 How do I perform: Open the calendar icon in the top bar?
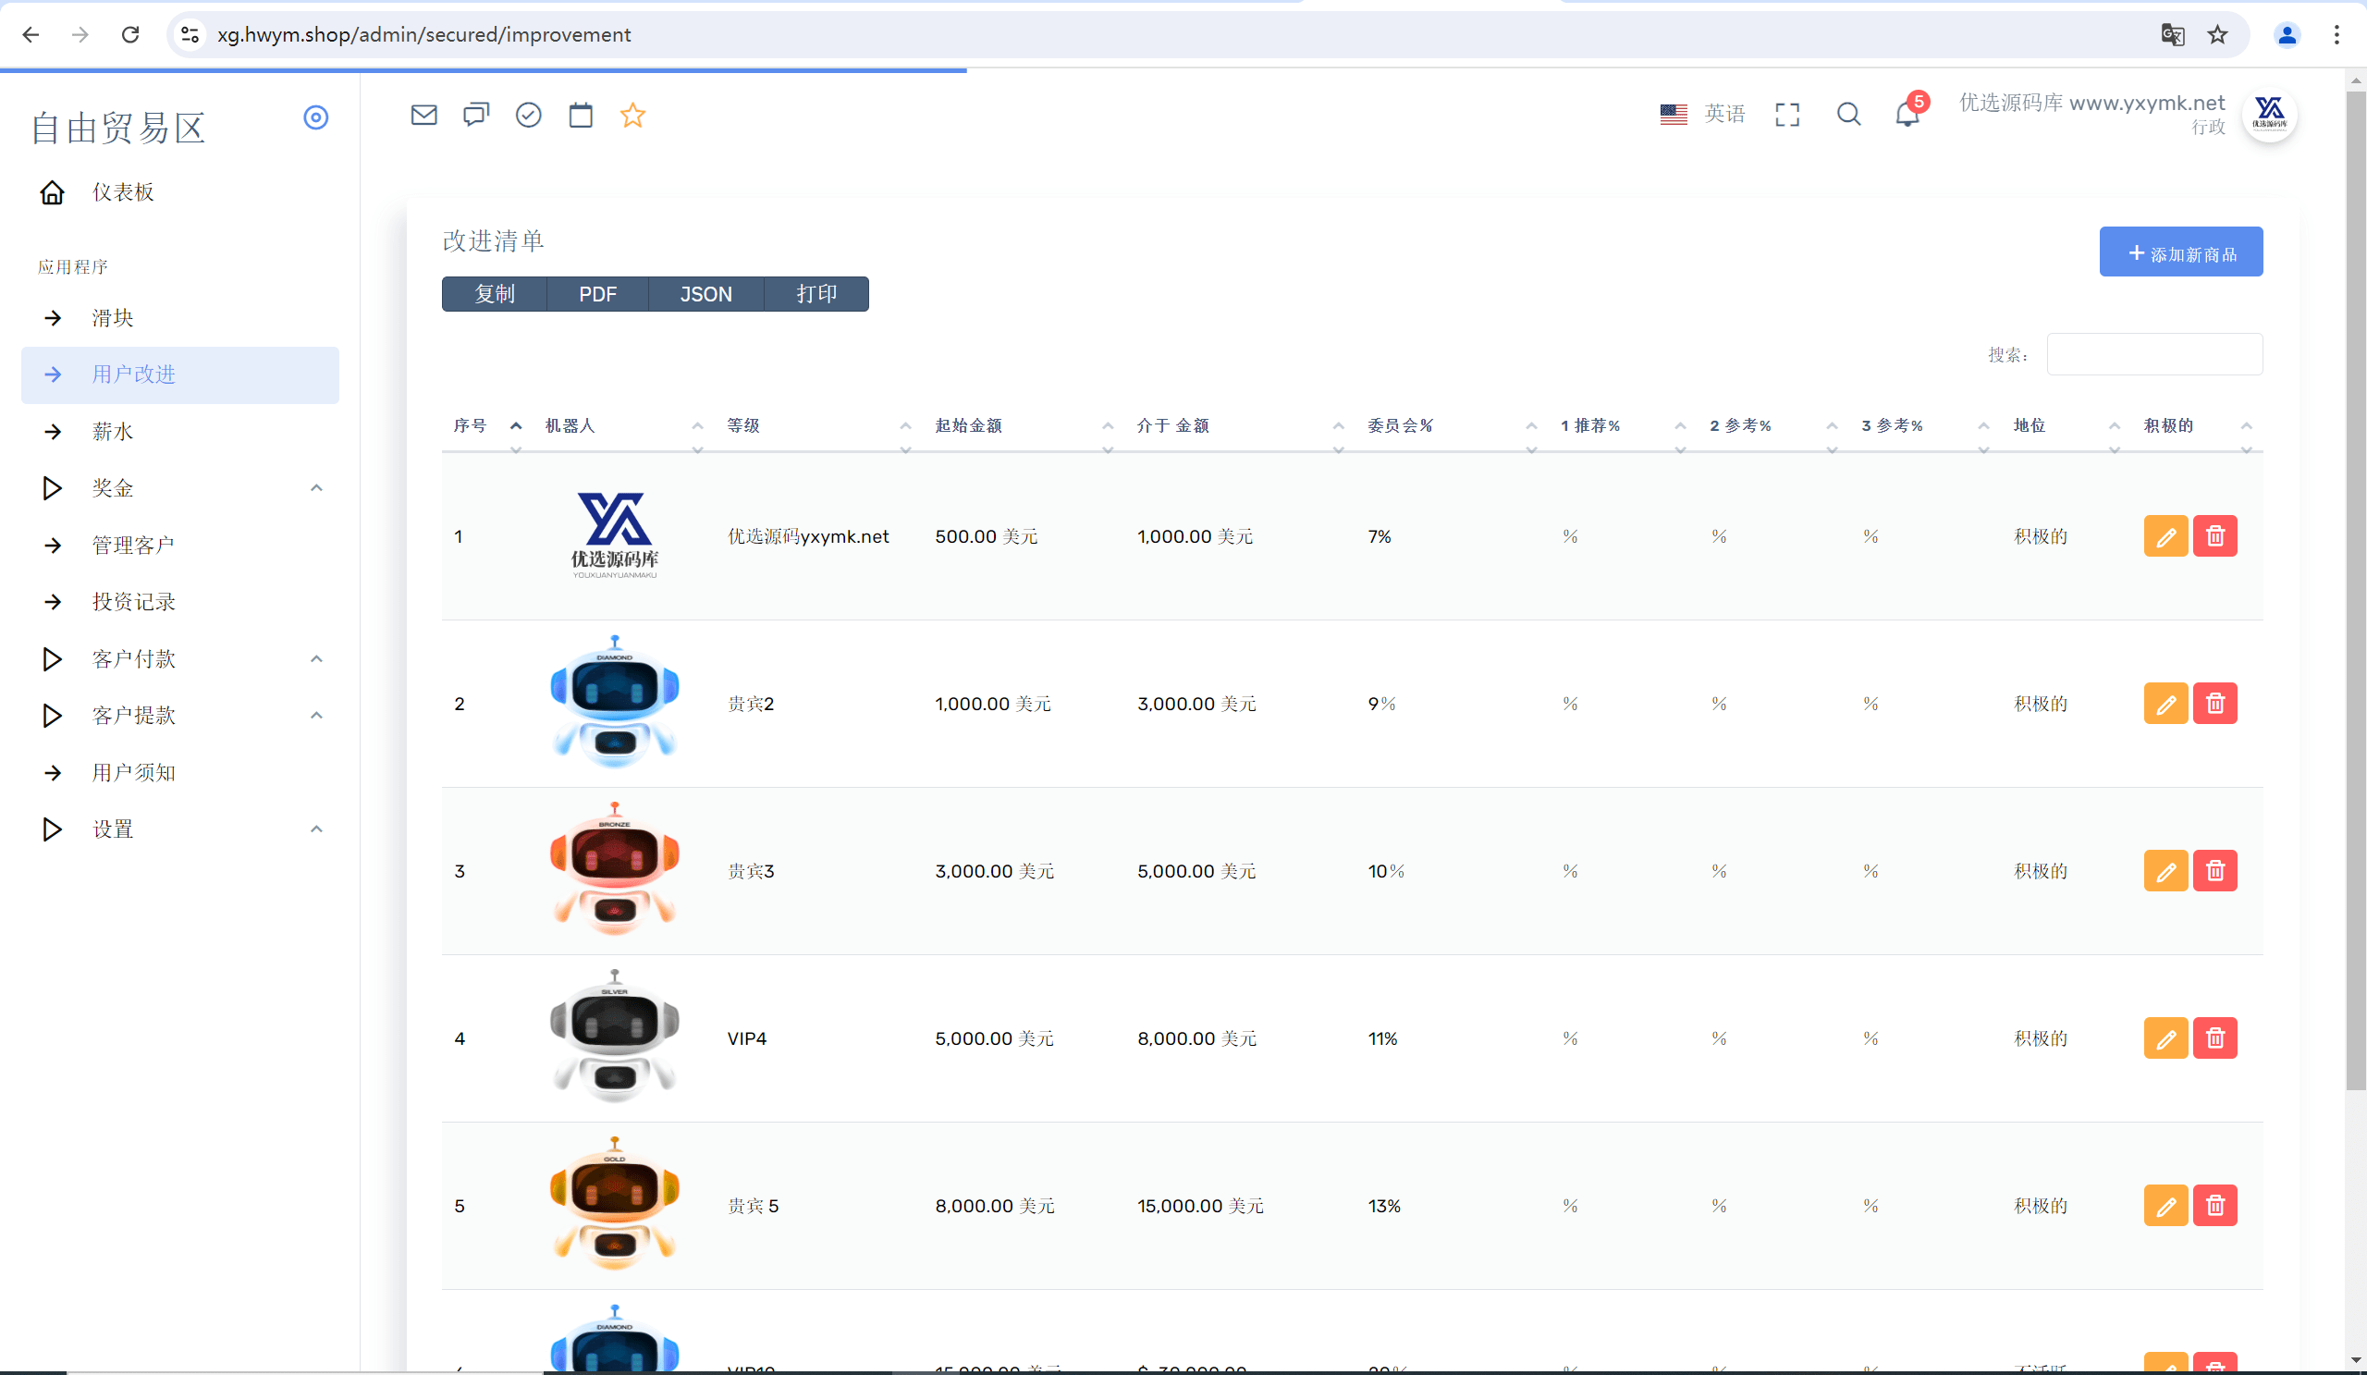point(581,115)
